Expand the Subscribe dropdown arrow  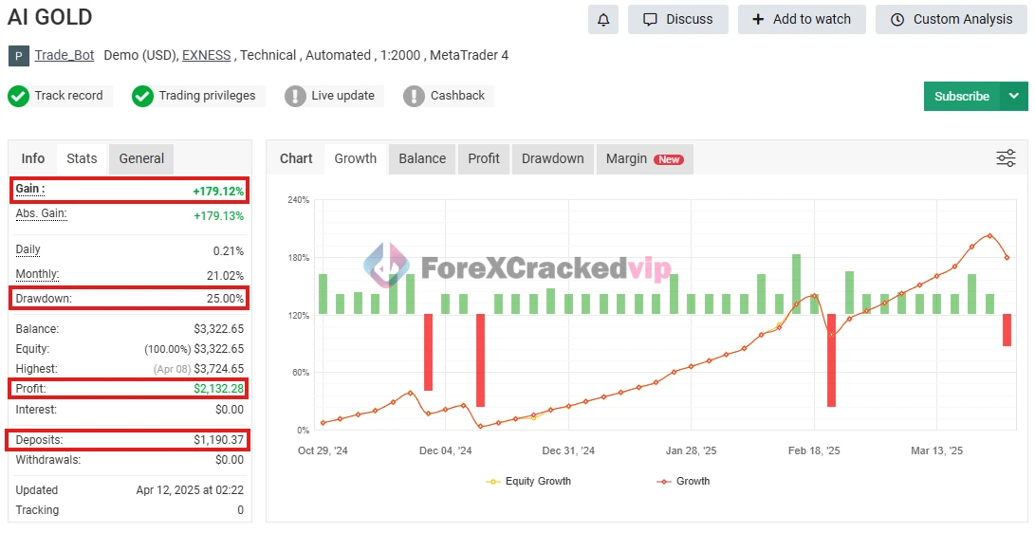(1014, 96)
